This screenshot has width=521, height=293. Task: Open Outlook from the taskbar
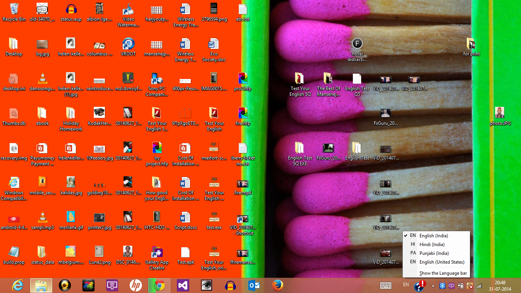[254, 285]
